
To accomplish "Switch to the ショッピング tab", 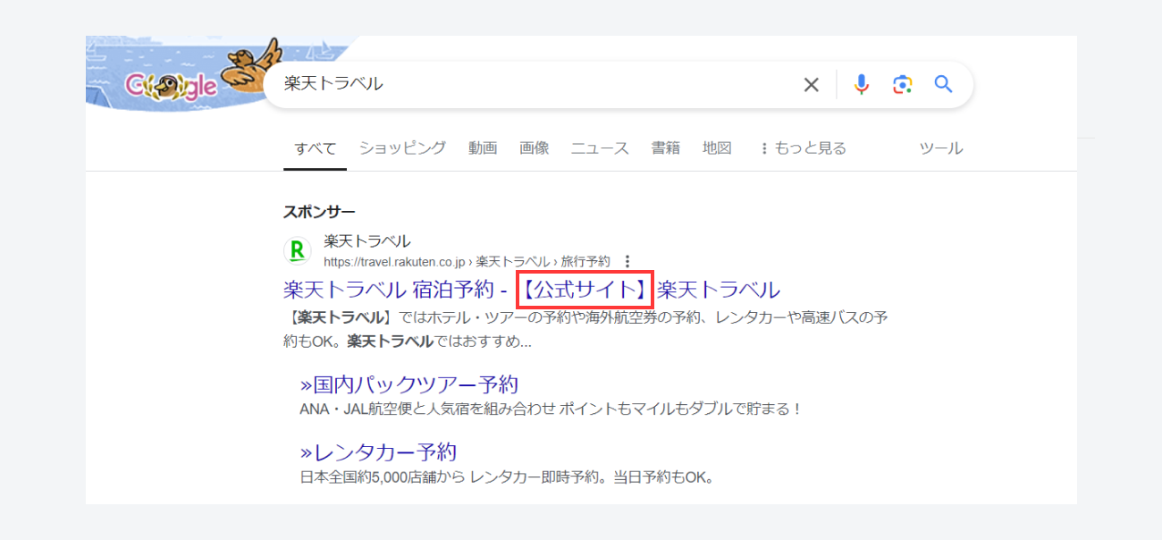I will point(402,148).
